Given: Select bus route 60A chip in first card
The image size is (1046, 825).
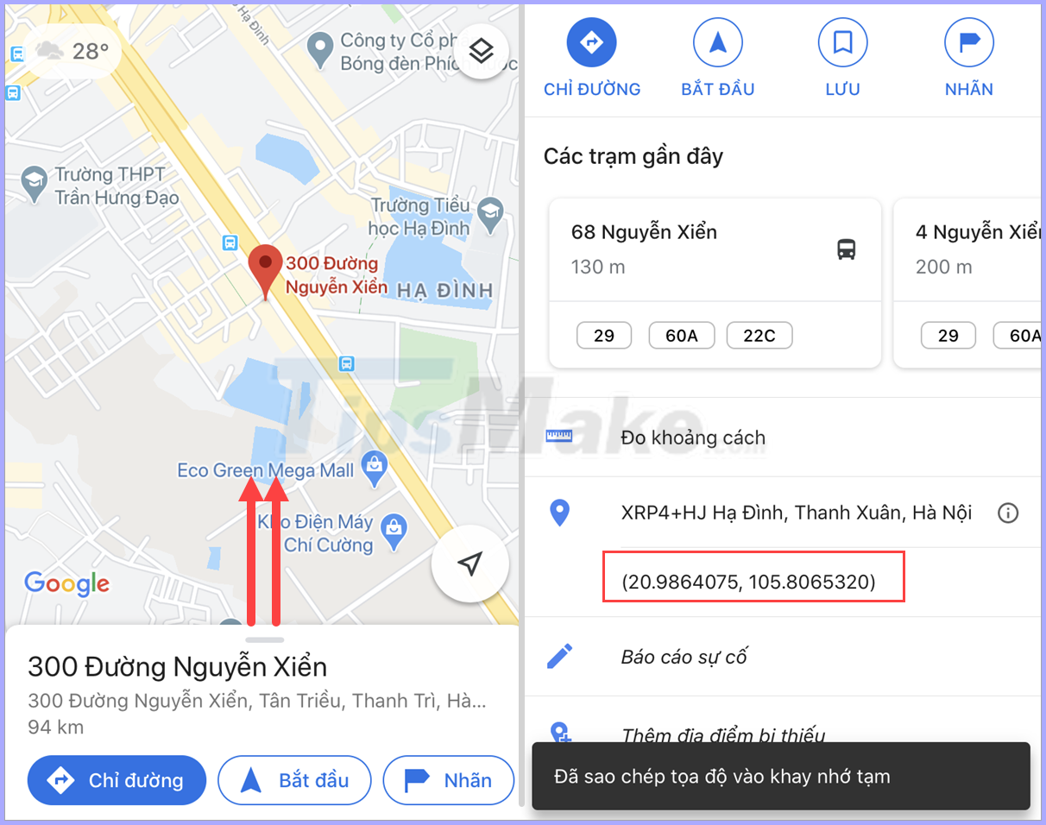Looking at the screenshot, I should pos(682,336).
